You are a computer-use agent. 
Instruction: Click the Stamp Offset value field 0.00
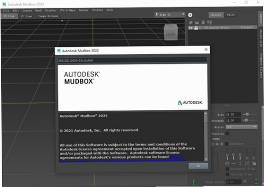[x=234, y=182]
